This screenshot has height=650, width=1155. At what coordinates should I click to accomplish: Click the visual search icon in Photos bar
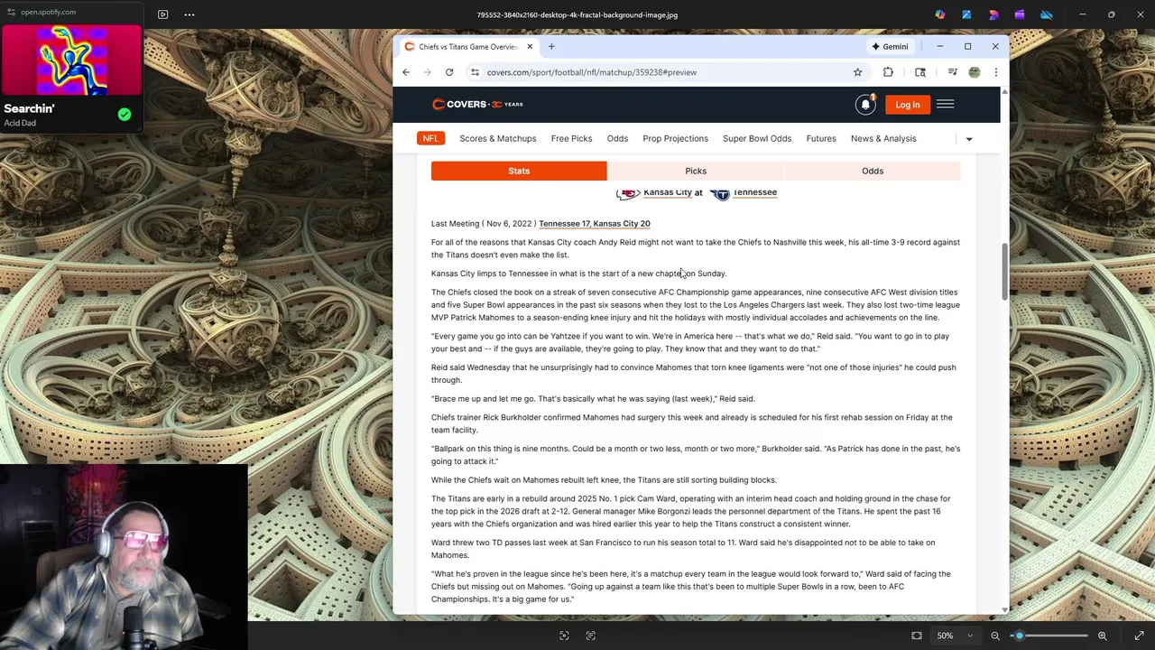pyautogui.click(x=564, y=636)
